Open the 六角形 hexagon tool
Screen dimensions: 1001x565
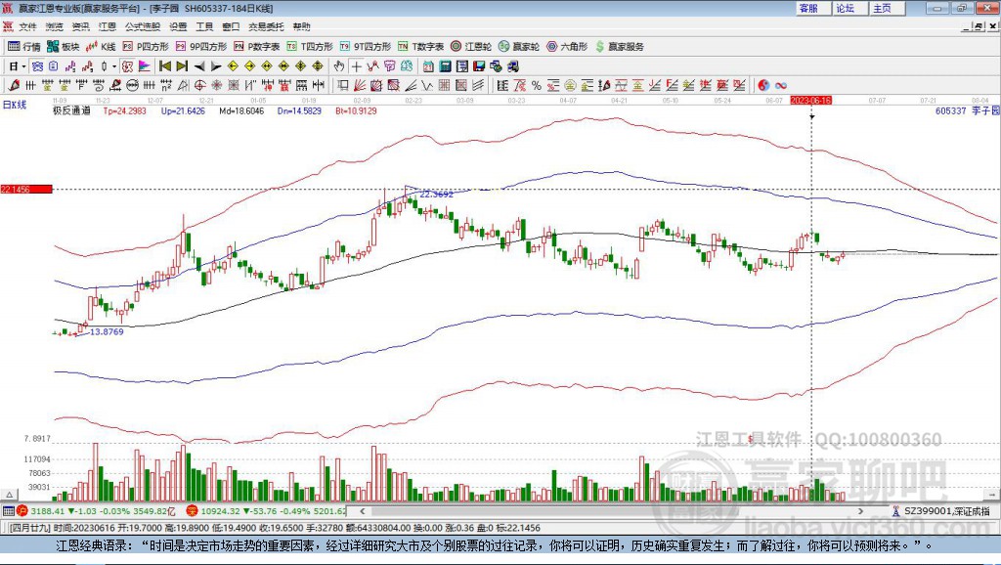[x=567, y=47]
